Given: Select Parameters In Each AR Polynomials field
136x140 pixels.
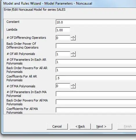Looking at the screenshot, I should (96, 62).
